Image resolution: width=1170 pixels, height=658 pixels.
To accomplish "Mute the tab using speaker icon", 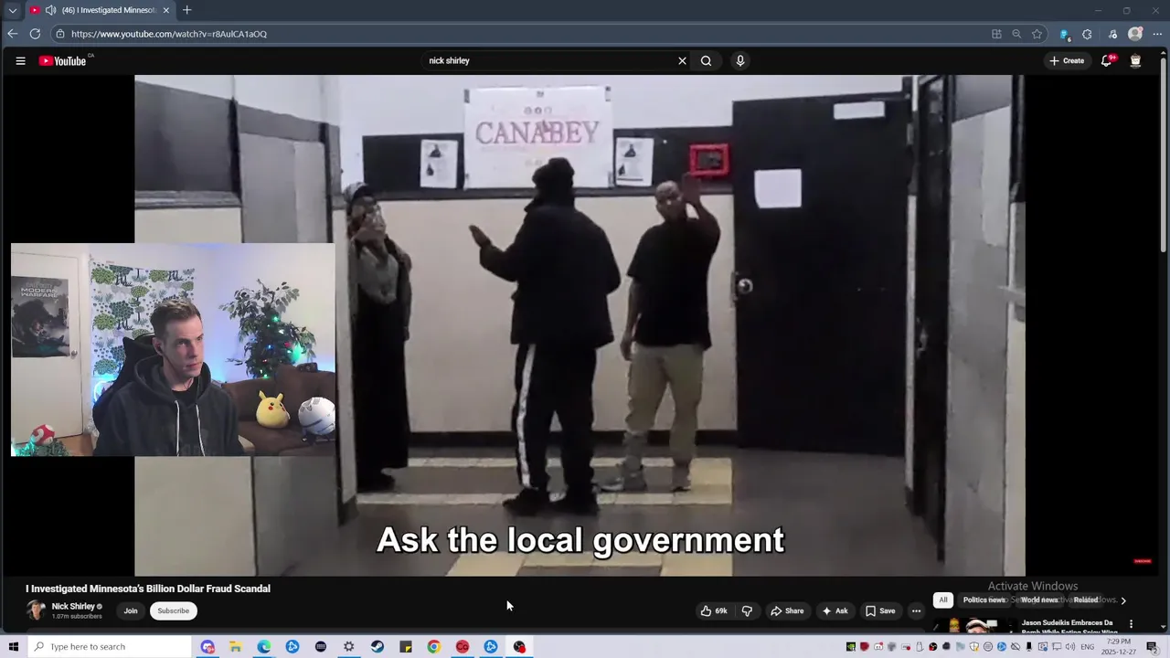I will (50, 10).
